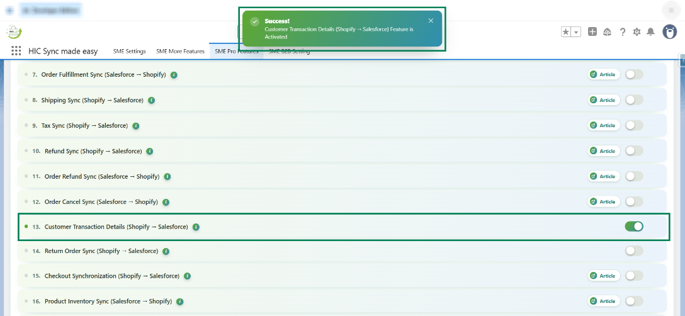Image resolution: width=685 pixels, height=316 pixels.
Task: Open Article for Product Inventory Sync
Action: click(604, 301)
